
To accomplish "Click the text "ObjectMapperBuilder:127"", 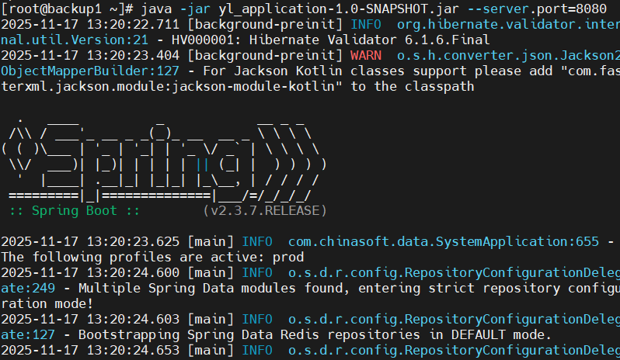I will 90,71.
